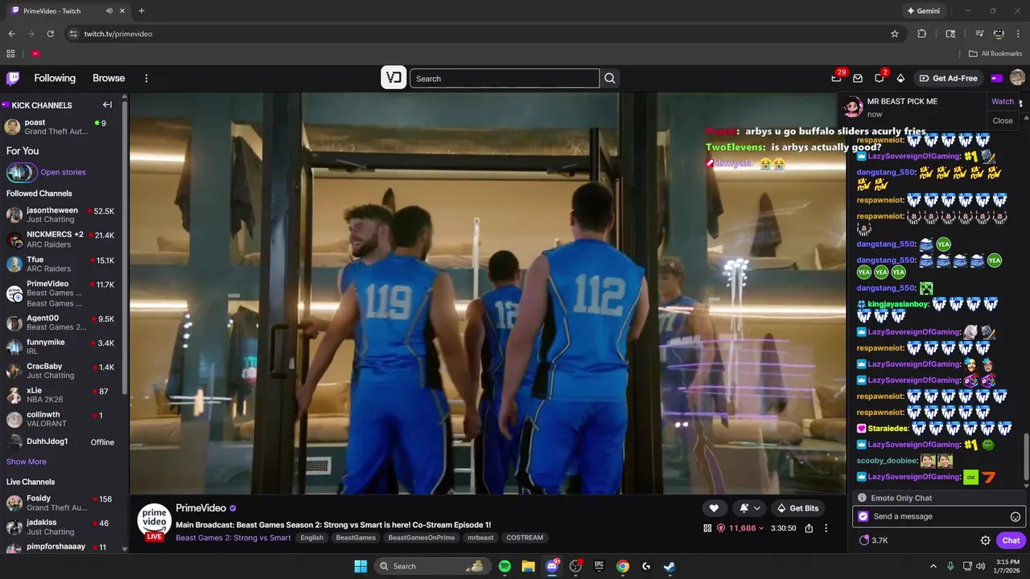The width and height of the screenshot is (1030, 579).
Task: Open the notifications inbox icon
Action: tap(858, 78)
